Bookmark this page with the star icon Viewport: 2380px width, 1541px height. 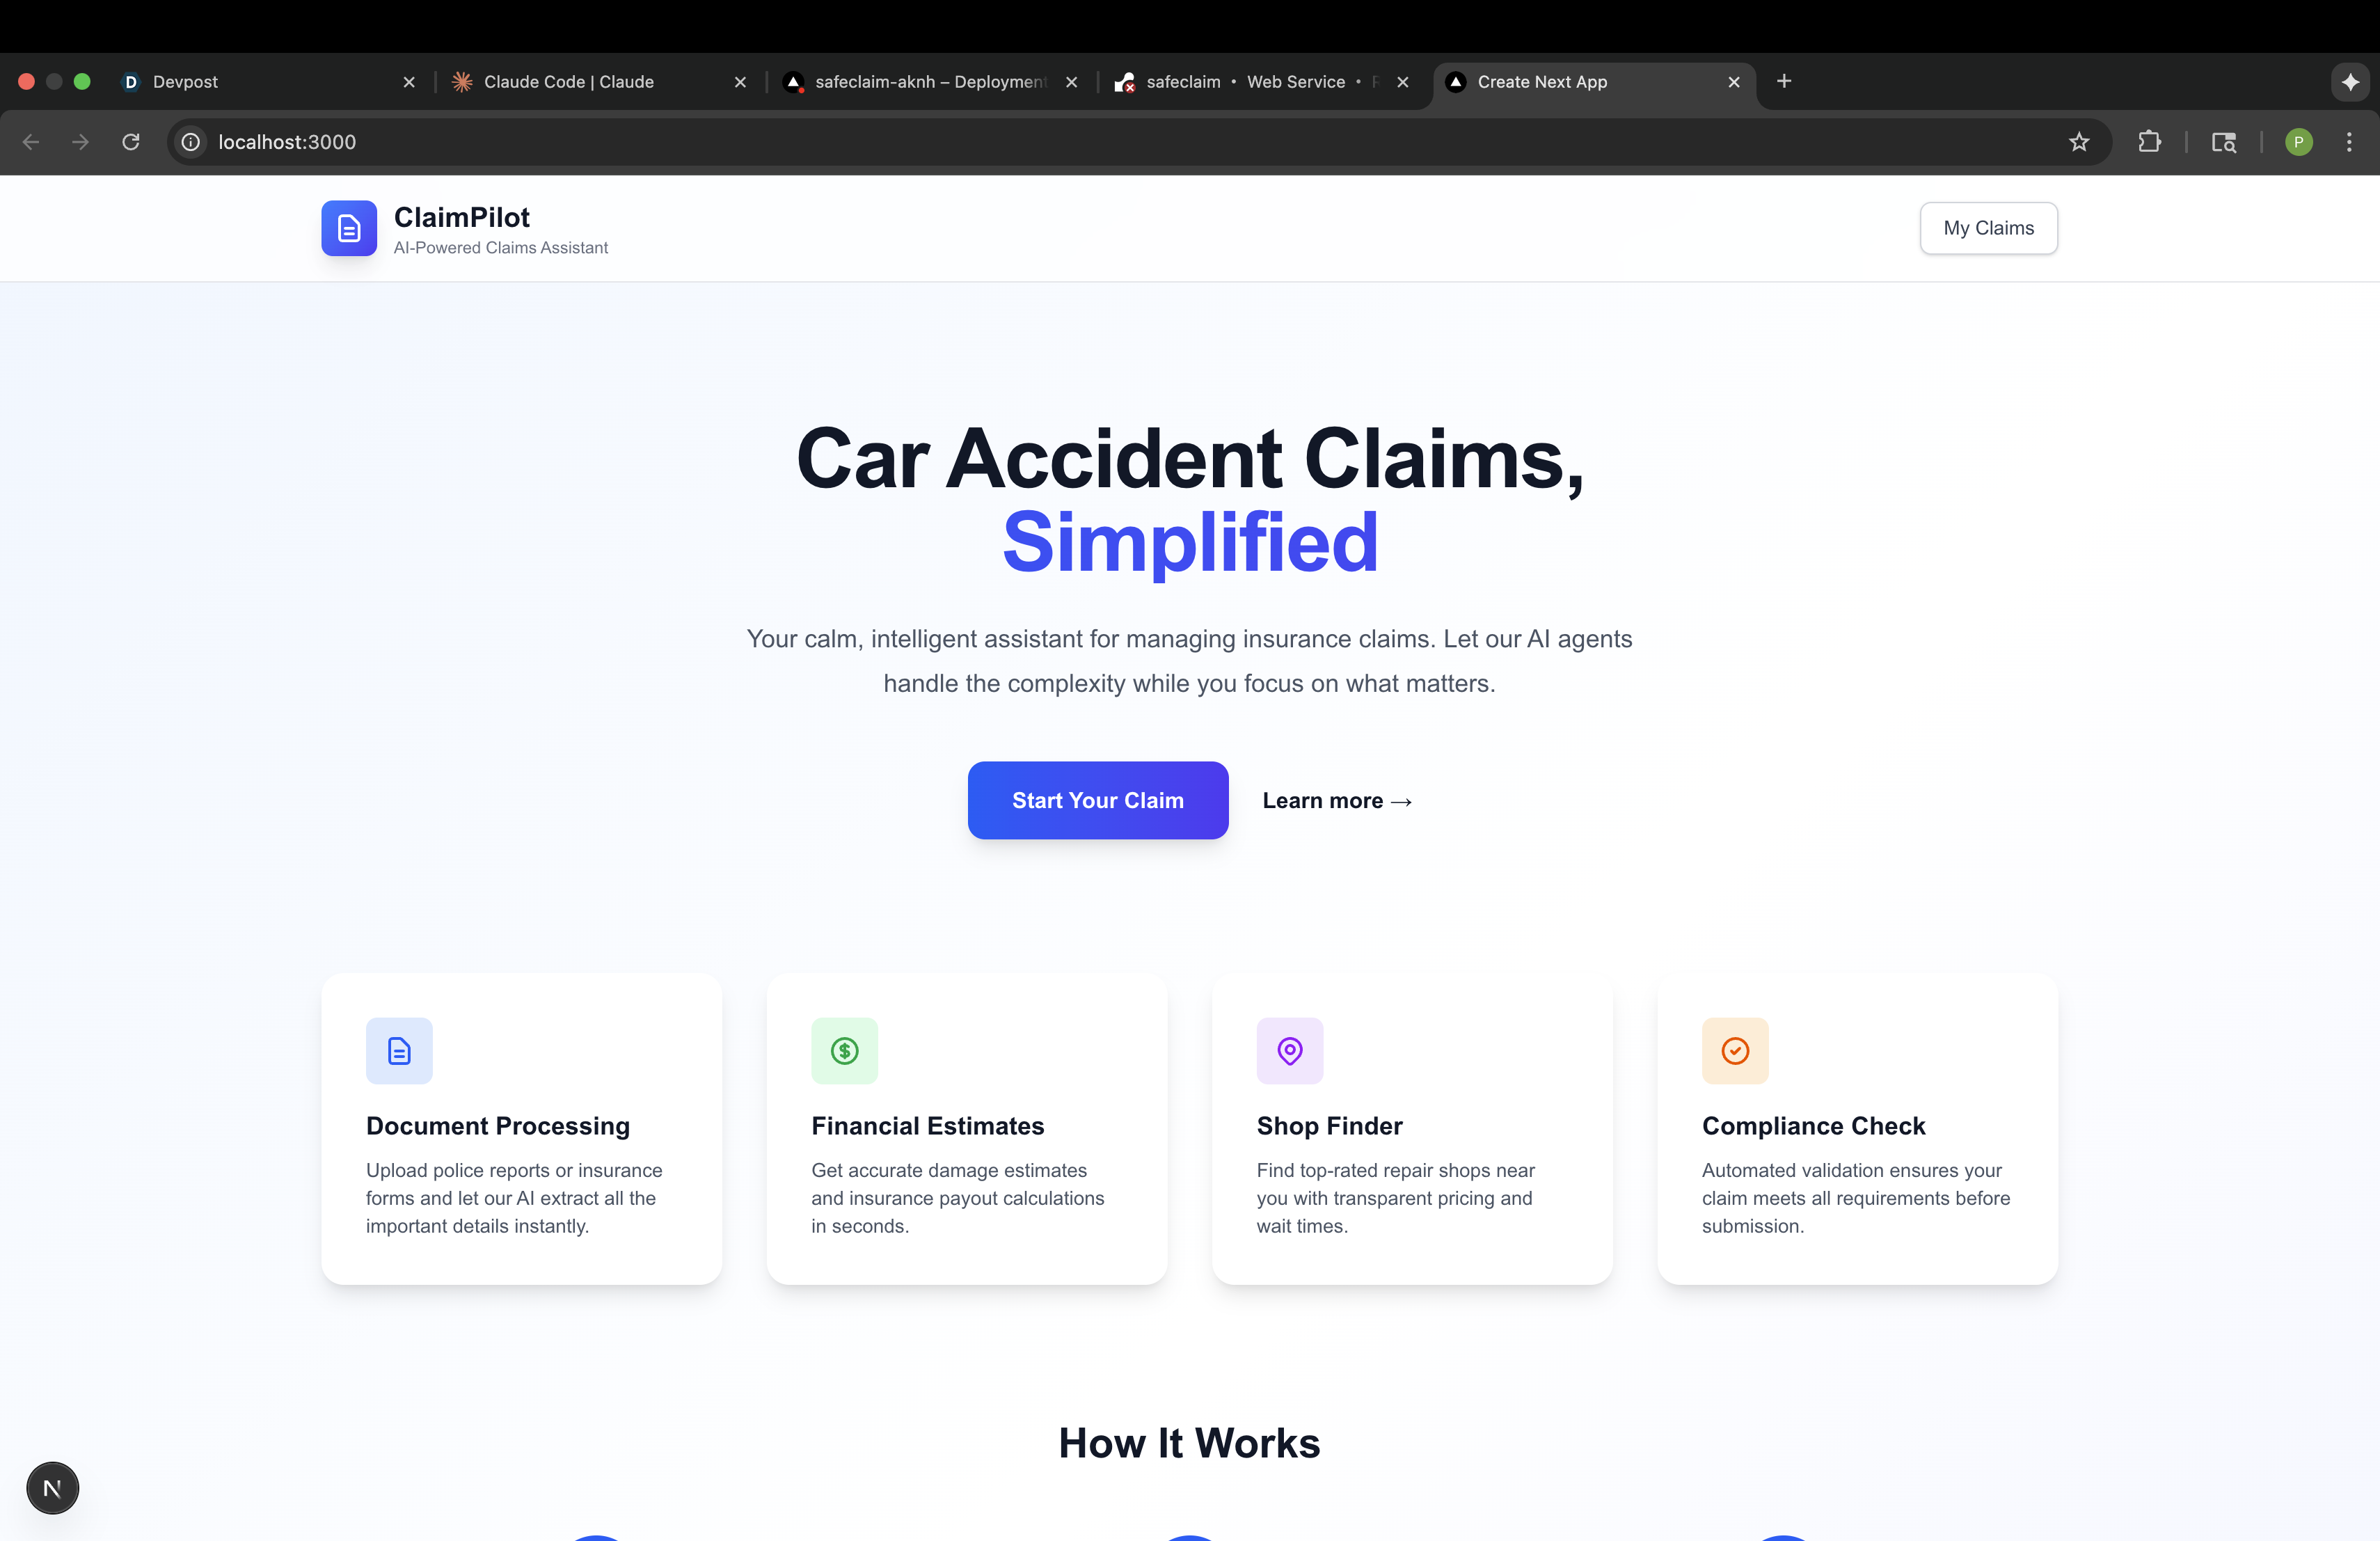[x=2079, y=142]
